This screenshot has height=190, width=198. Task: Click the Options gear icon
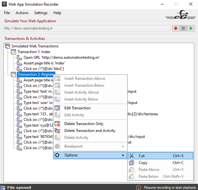(57, 155)
